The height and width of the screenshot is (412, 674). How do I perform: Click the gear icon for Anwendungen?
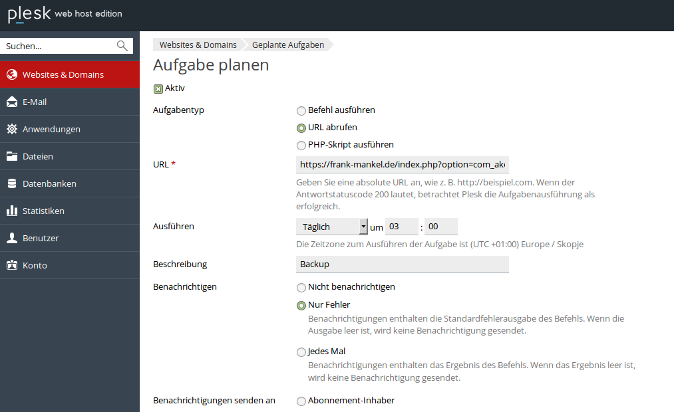point(12,129)
